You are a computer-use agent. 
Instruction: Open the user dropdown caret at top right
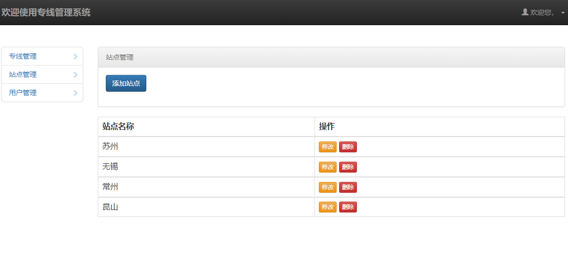(563, 13)
